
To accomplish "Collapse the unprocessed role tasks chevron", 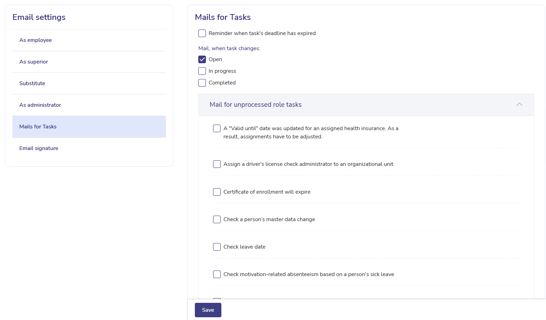I will point(519,105).
